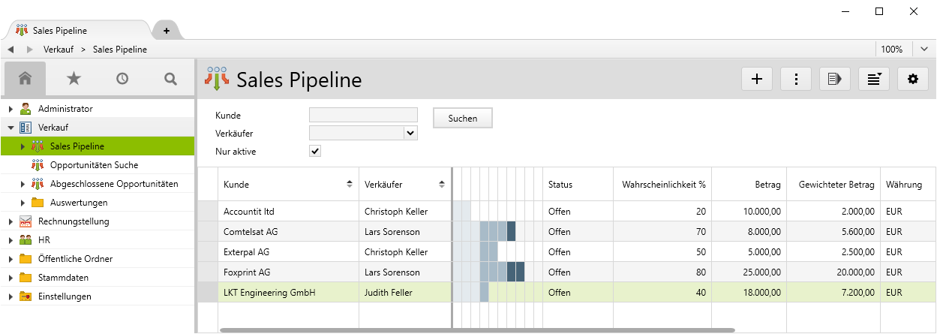Open the Verkäufer dropdown
937x334 pixels.
pos(410,133)
